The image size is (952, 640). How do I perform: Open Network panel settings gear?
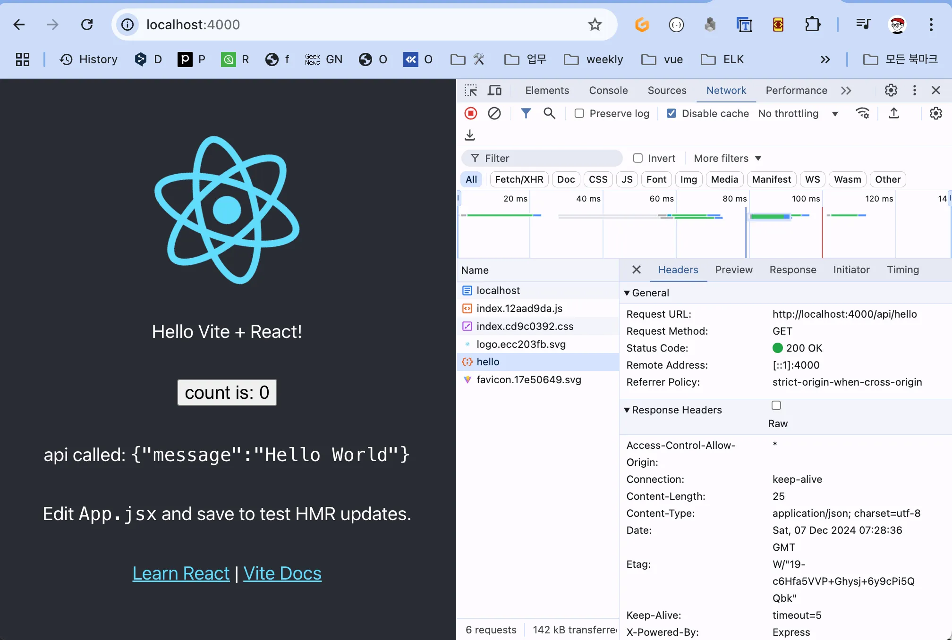(x=935, y=113)
